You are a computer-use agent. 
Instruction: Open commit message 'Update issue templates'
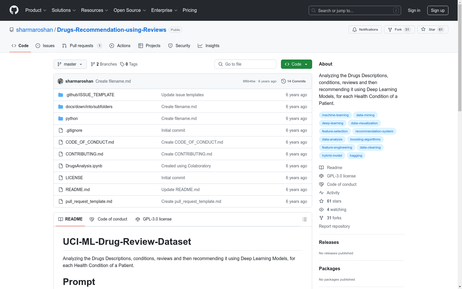coord(182,95)
